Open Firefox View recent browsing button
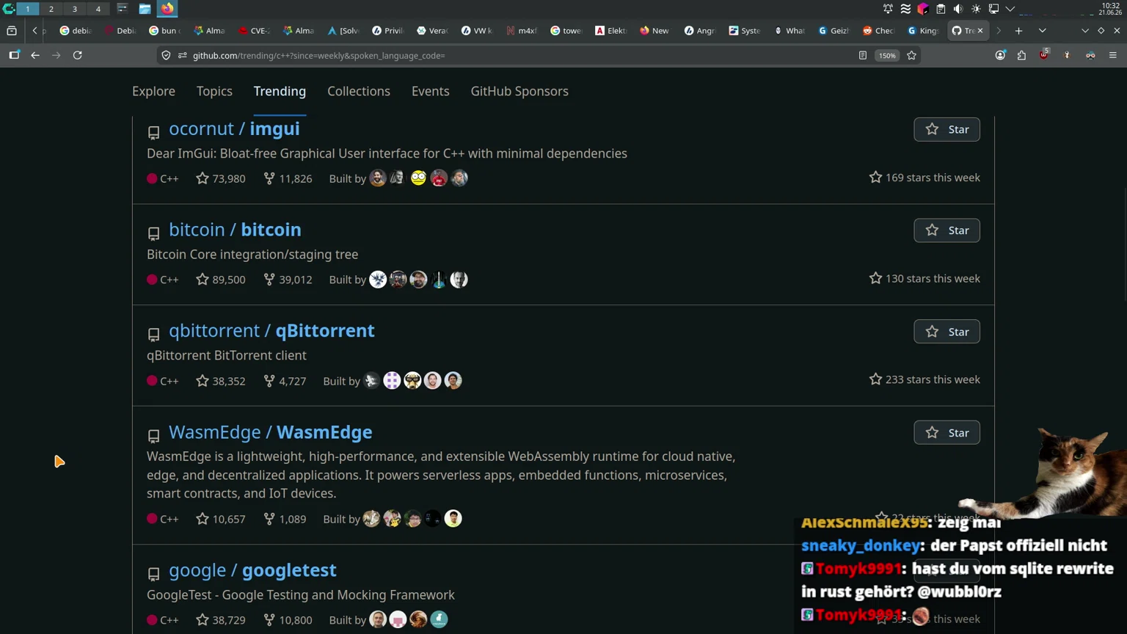1127x634 pixels. coord(11,31)
